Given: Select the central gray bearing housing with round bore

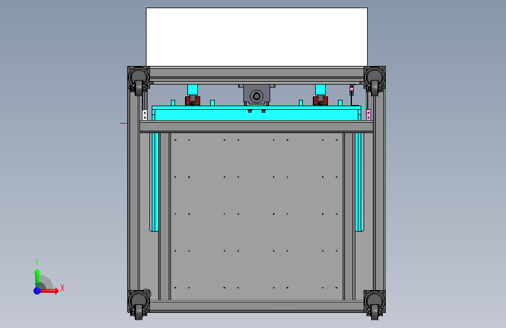Looking at the screenshot, I should point(257,95).
